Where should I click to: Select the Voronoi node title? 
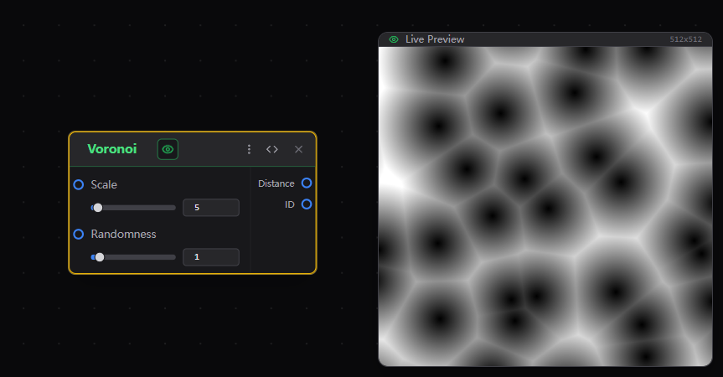pyautogui.click(x=111, y=149)
